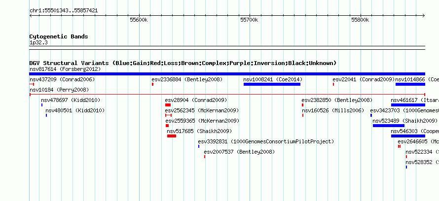Select the long blue nsv817614 gain bar
This screenshot has height=201, width=439.
(227, 74)
